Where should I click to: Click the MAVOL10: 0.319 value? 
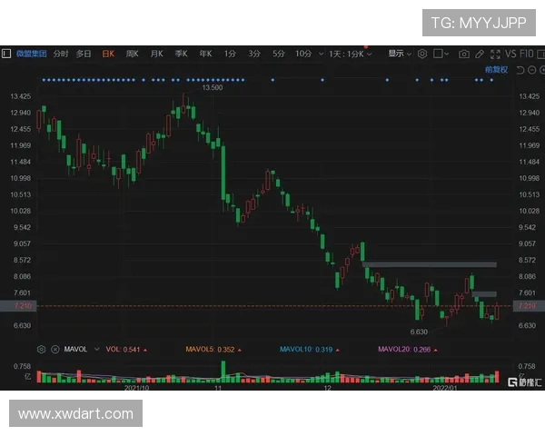306,350
